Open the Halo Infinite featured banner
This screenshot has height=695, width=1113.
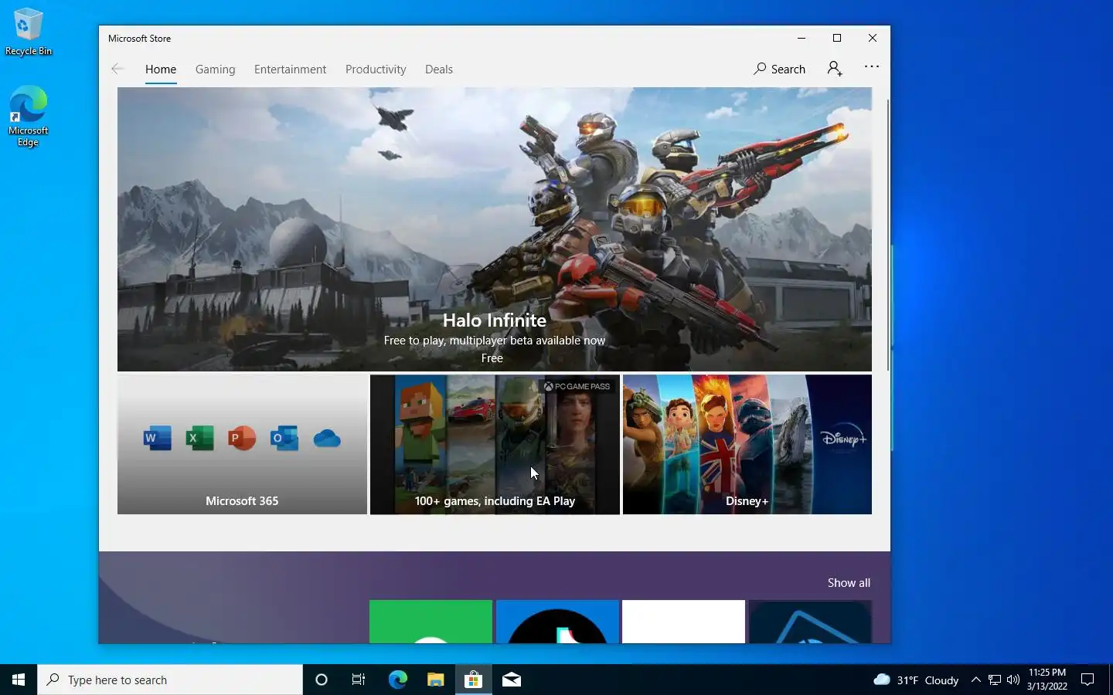pyautogui.click(x=495, y=229)
